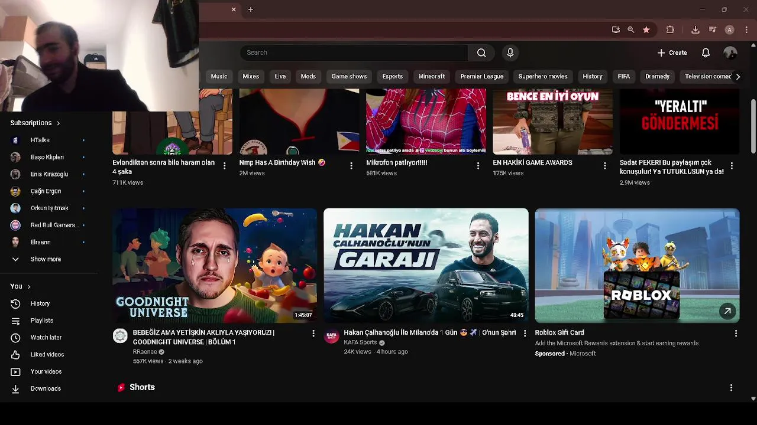
Task: Open options for Roblox Gift Card ad
Action: 736,334
